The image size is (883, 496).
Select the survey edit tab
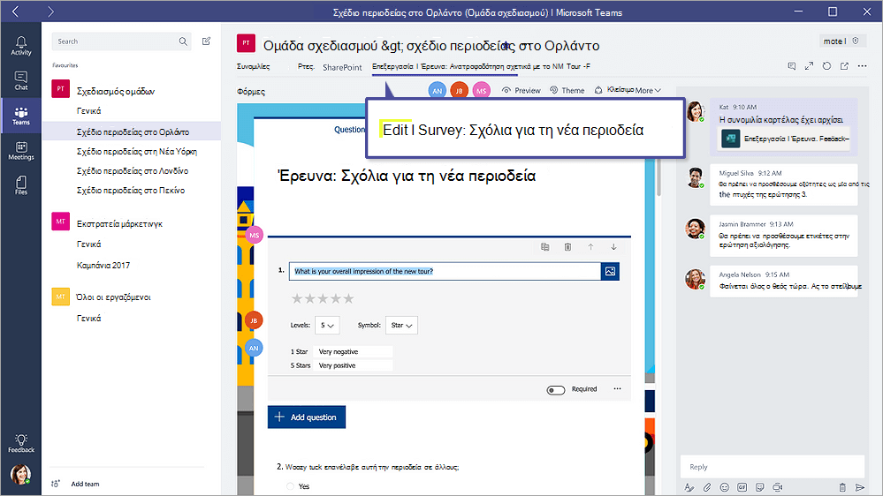481,66
